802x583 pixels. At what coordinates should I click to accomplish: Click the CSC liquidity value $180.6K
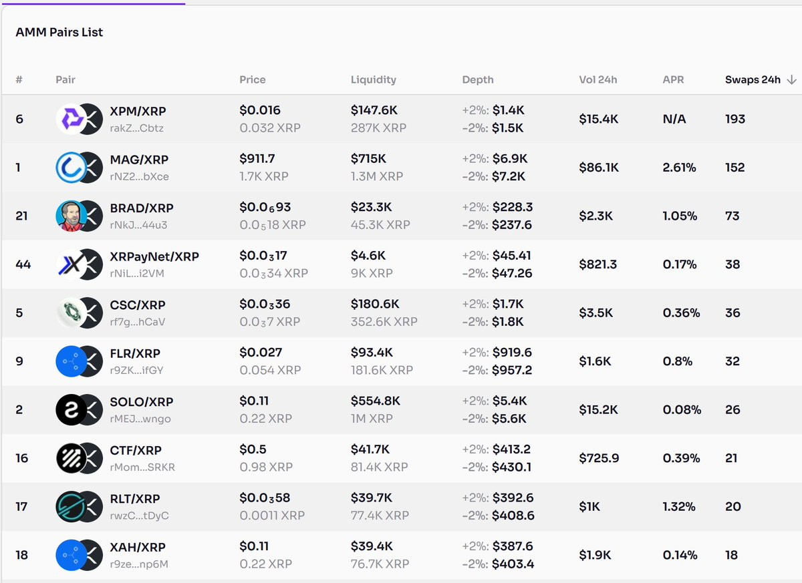coord(375,304)
